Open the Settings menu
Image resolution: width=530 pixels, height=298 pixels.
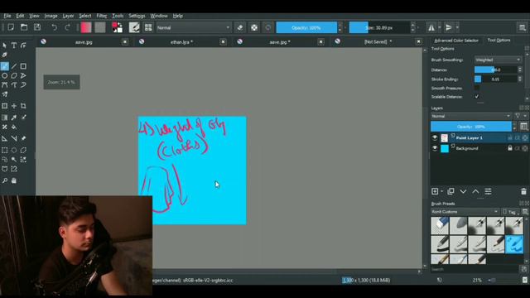coord(137,16)
